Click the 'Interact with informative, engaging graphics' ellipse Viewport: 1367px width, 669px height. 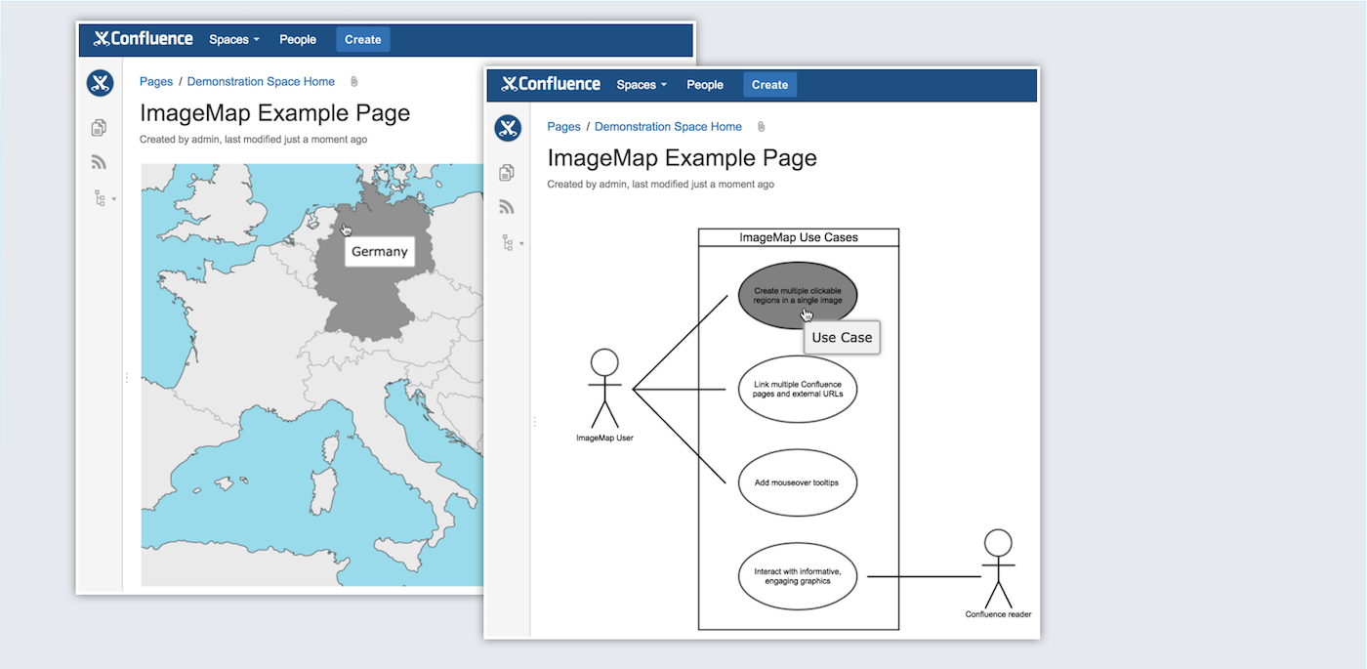(x=798, y=576)
